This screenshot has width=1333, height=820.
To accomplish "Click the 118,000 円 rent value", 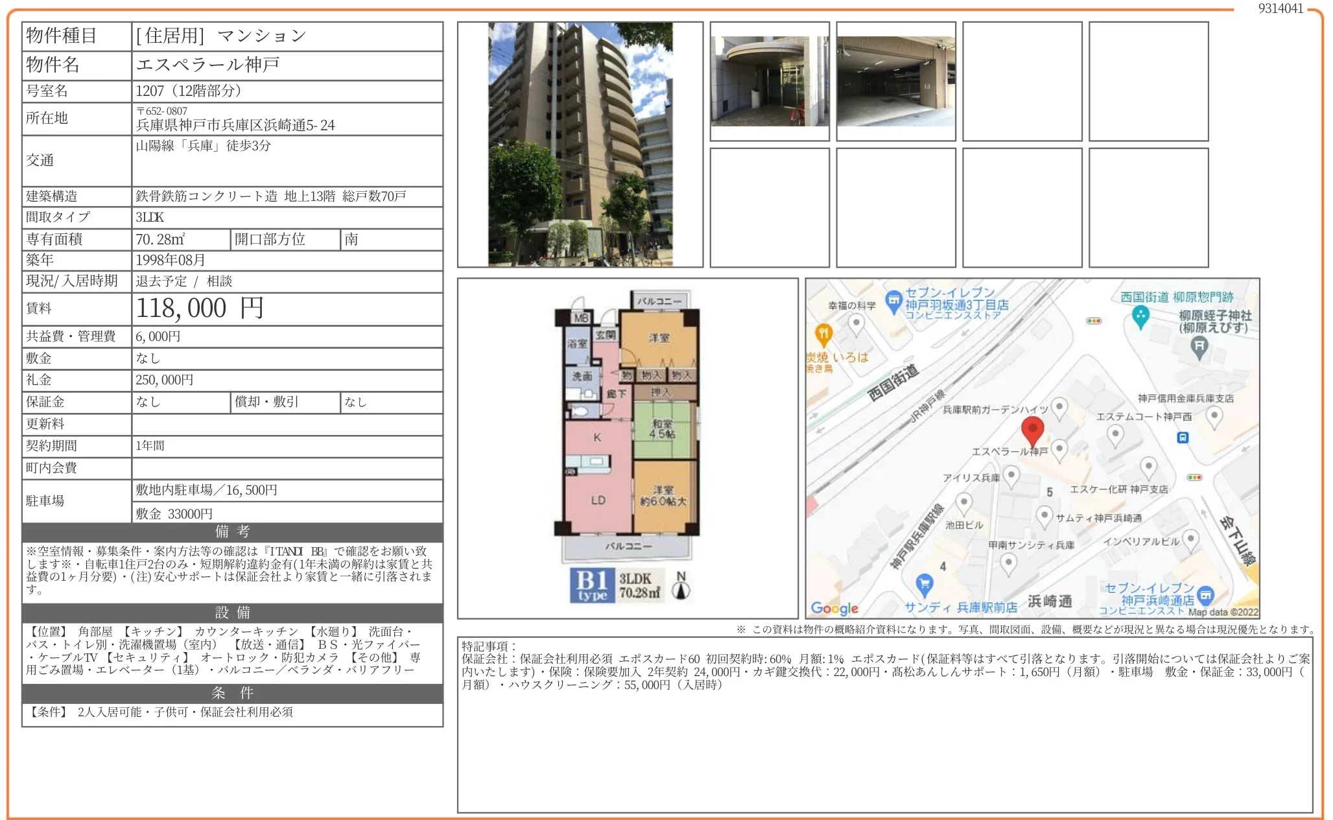I will (x=200, y=308).
